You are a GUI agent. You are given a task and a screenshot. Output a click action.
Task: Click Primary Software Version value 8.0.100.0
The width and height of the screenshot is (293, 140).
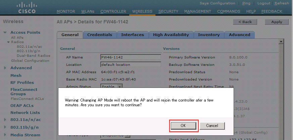(238, 57)
